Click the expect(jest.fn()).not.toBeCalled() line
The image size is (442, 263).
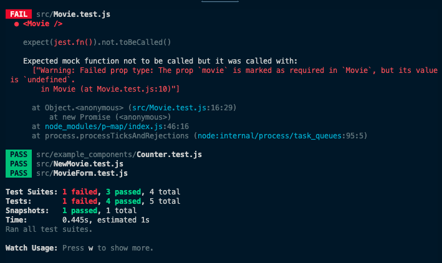tap(97, 42)
